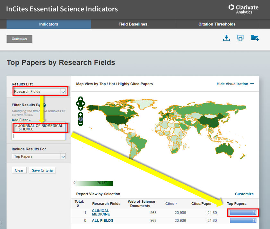This screenshot has width=270, height=229.
Task: Click Hide Visualization link
Action: coord(232,84)
